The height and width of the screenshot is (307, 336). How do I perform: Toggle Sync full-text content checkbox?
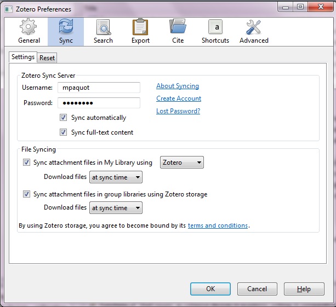(x=63, y=132)
